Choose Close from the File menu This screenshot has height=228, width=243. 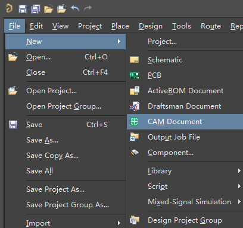click(66, 72)
